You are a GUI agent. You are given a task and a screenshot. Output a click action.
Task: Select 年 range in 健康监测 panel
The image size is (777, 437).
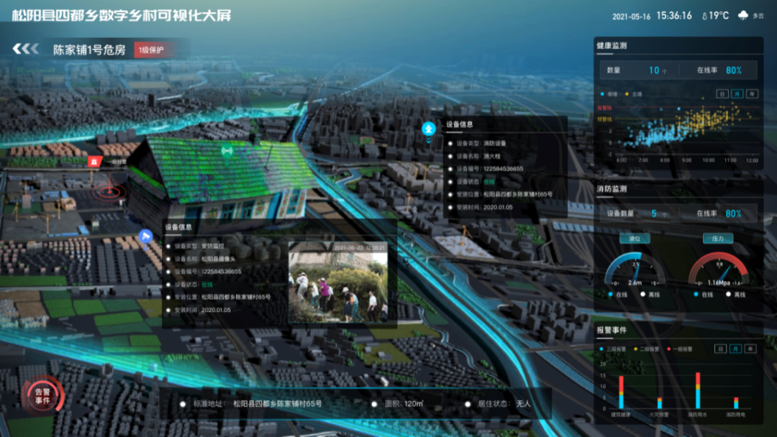coord(751,94)
